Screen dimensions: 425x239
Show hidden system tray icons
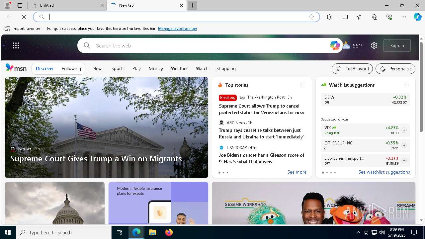tap(358, 232)
